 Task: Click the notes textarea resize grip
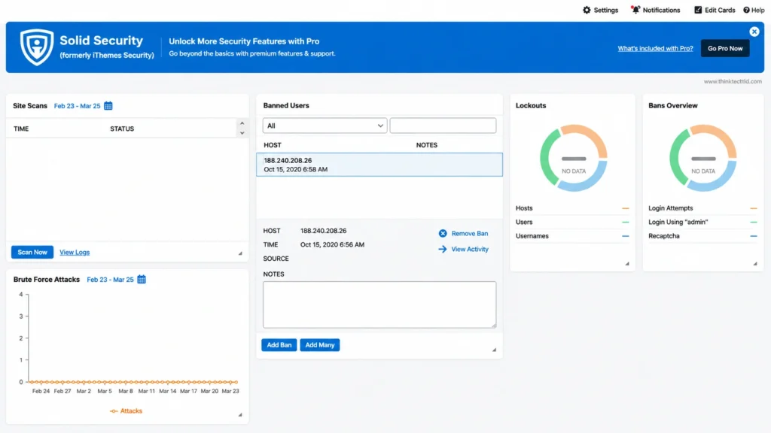point(493,325)
